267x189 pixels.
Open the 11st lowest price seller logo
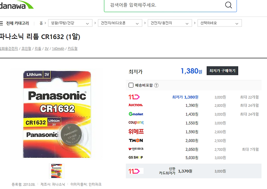[134, 97]
